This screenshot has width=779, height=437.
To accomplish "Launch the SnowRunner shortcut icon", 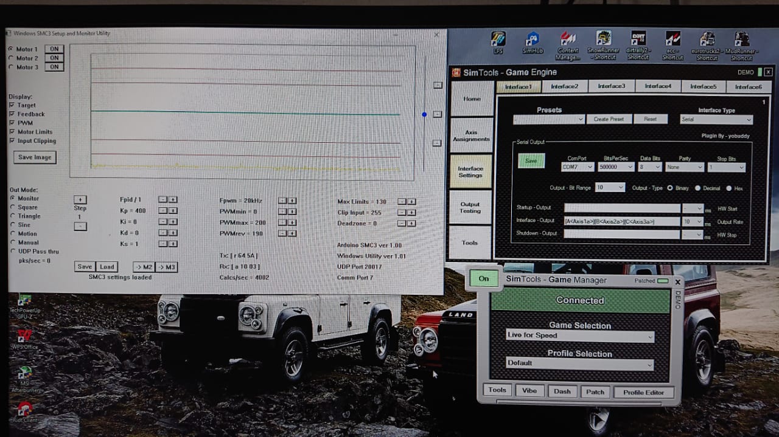I will [603, 46].
